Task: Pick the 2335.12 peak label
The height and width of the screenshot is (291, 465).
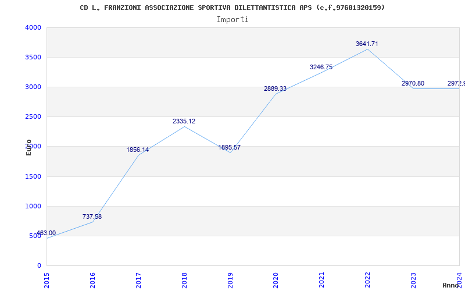Action: click(184, 122)
